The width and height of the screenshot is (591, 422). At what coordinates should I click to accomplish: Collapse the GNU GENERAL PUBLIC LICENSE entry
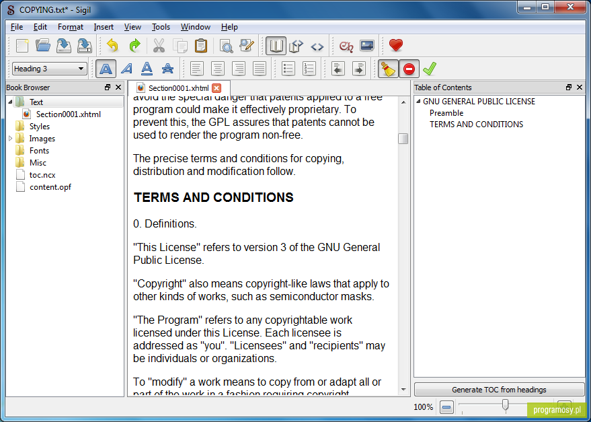click(418, 101)
